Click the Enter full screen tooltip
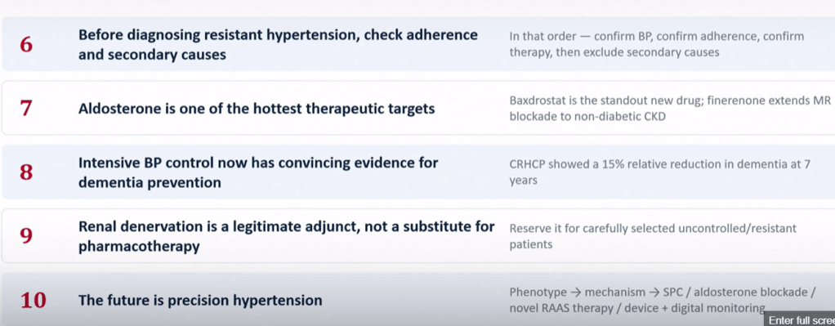The image size is (835, 326). point(799,319)
